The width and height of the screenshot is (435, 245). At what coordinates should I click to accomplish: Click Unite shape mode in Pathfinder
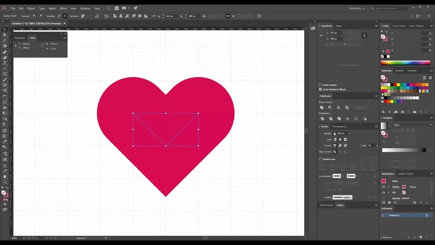click(x=322, y=108)
